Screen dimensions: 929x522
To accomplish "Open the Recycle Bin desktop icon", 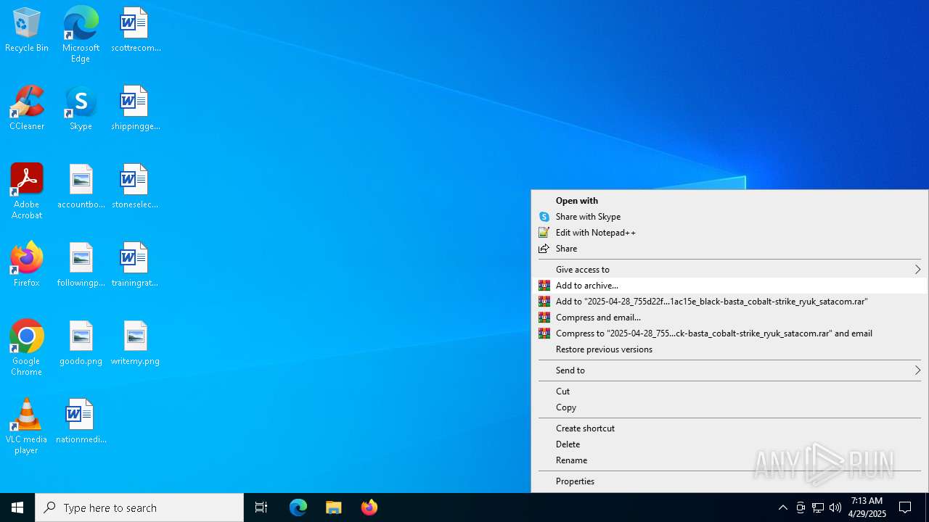I will tap(27, 30).
